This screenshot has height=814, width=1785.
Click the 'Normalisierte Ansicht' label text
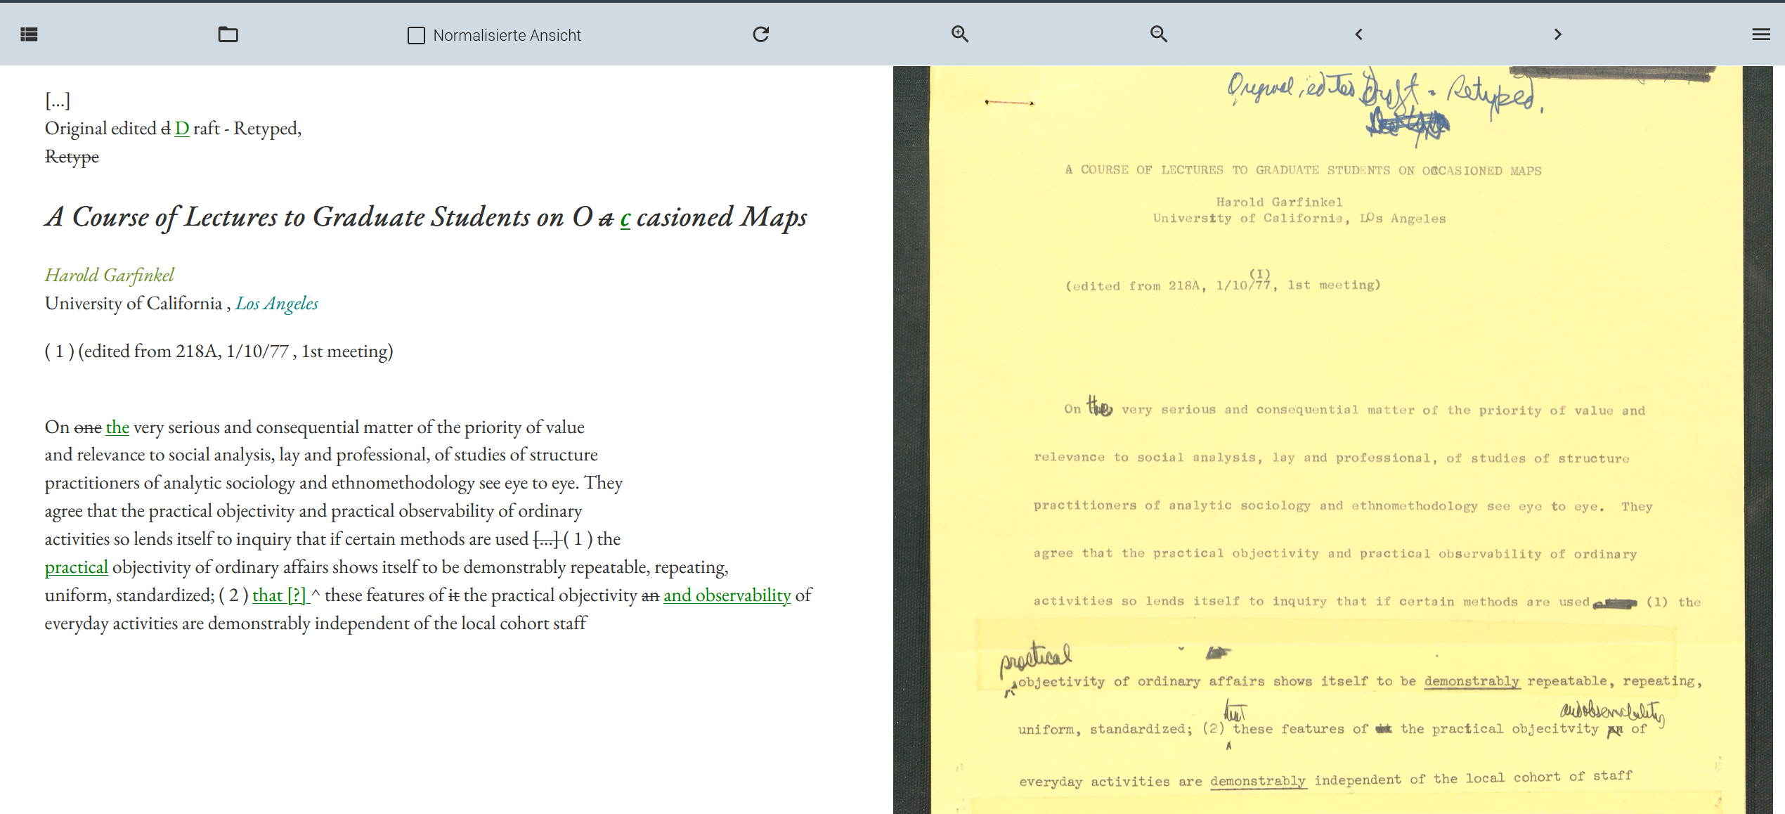click(507, 35)
